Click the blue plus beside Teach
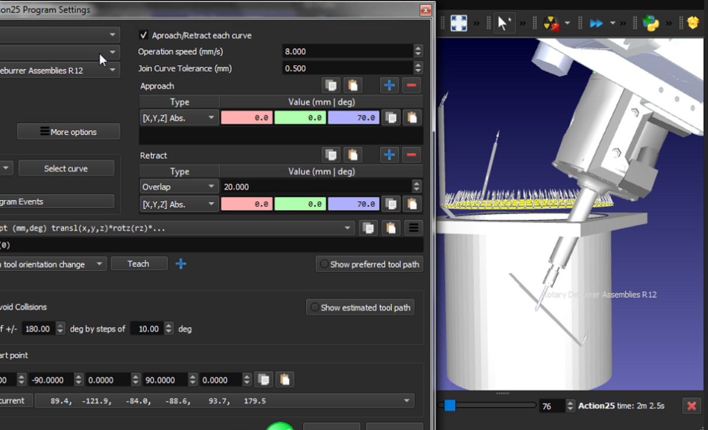The height and width of the screenshot is (430, 708). tap(181, 264)
